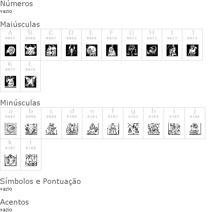Image resolution: width=216 pixels, height=212 pixels.
Task: Select the Cancer crab glyph under D
Action: [x=71, y=50]
